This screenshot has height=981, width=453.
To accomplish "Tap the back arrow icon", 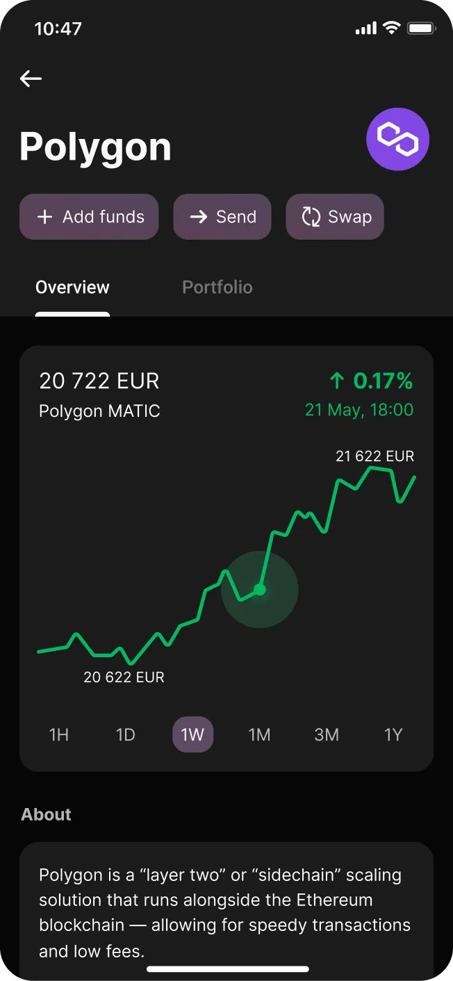I will [31, 79].
